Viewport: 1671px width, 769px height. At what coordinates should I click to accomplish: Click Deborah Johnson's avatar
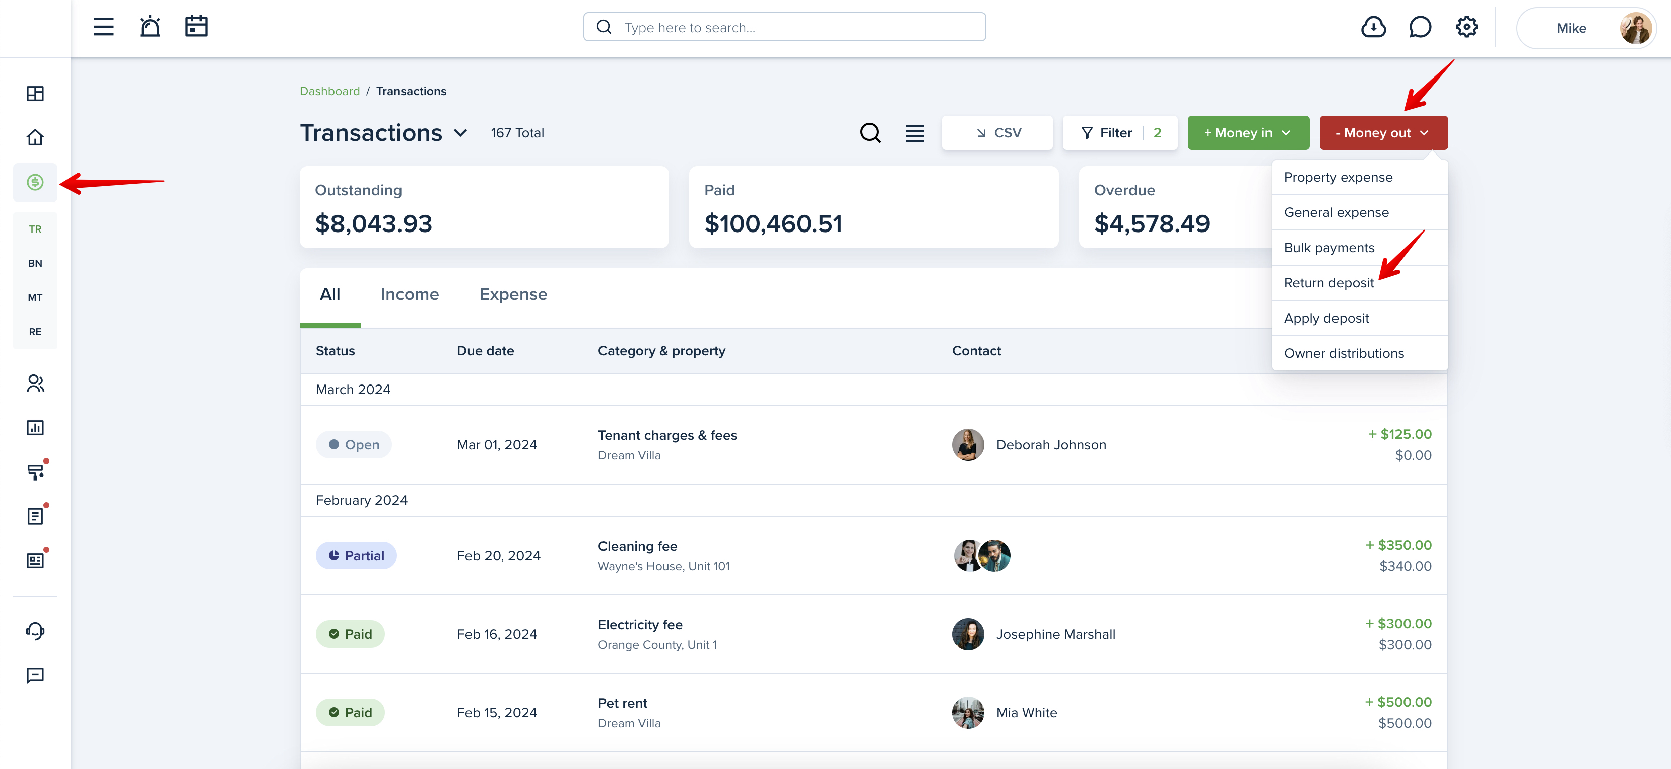pyautogui.click(x=968, y=445)
